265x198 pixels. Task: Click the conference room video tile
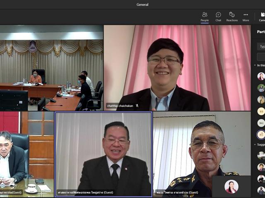tap(51, 68)
